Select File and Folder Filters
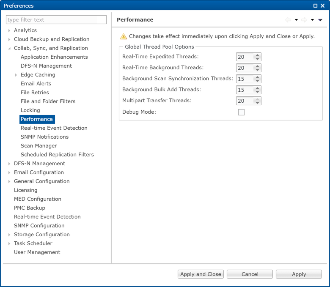The height and width of the screenshot is (287, 330). point(48,101)
